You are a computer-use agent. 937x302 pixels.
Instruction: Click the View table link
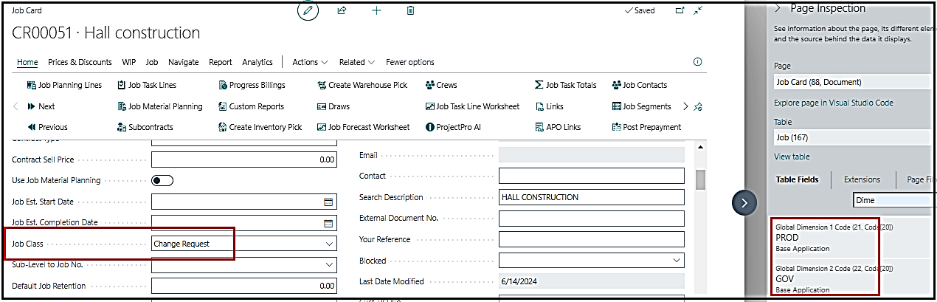792,157
